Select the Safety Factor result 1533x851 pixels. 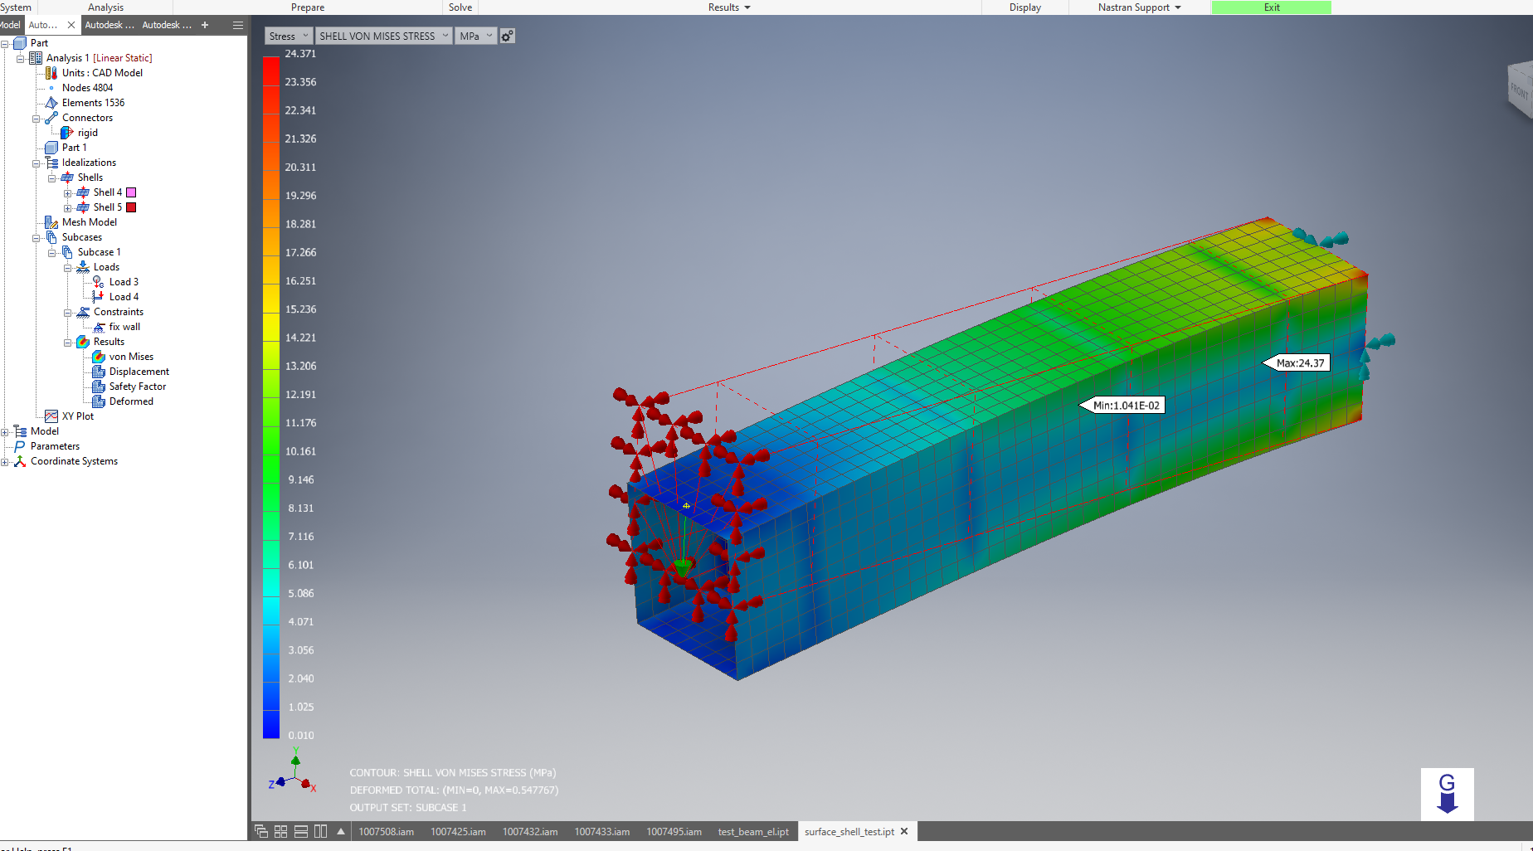click(x=138, y=386)
